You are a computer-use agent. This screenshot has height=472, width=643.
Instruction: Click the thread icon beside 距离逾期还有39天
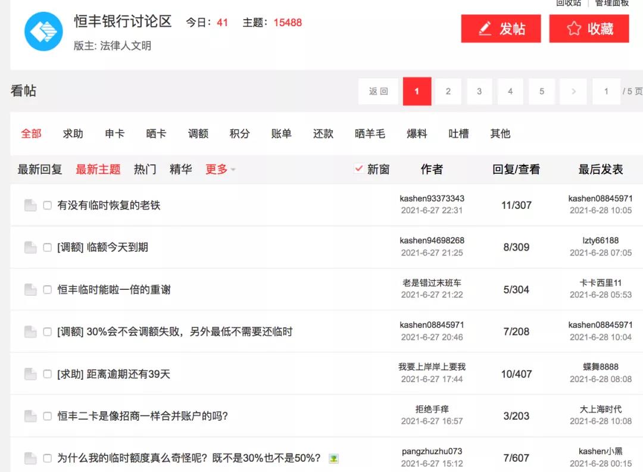[30, 374]
